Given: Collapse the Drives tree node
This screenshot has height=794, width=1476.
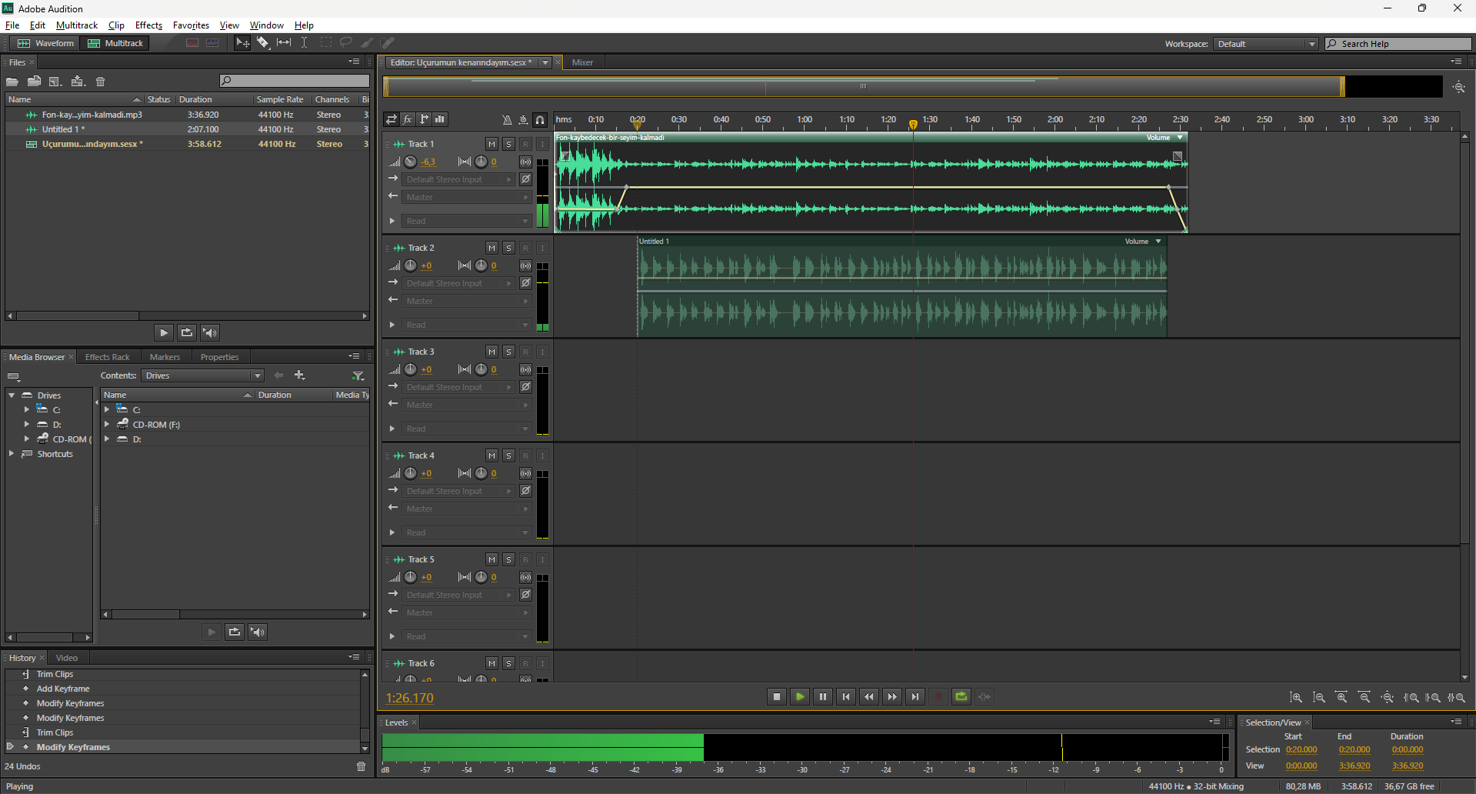Looking at the screenshot, I should pos(12,395).
